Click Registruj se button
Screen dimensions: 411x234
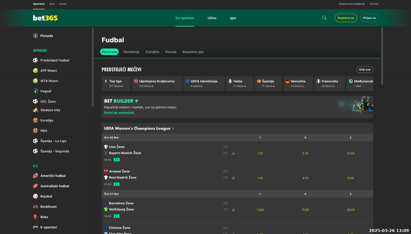coord(346,18)
